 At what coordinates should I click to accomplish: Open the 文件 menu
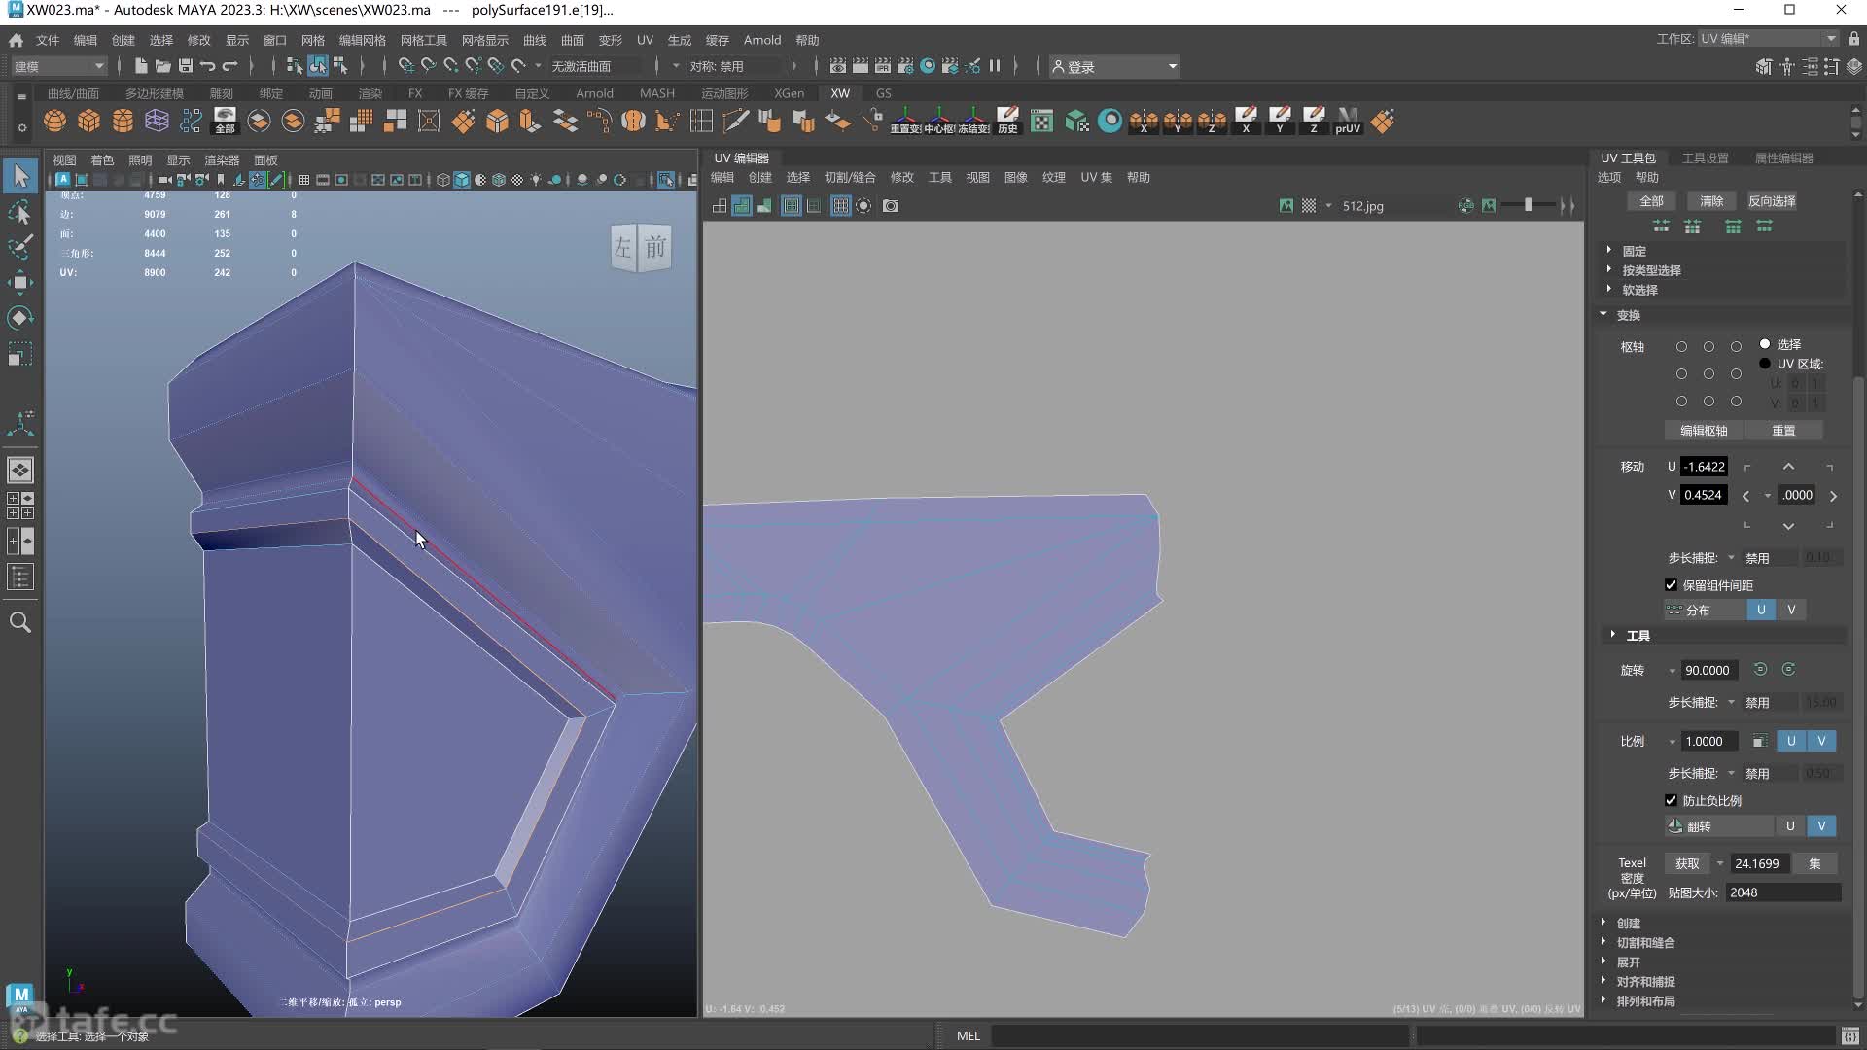click(x=48, y=40)
